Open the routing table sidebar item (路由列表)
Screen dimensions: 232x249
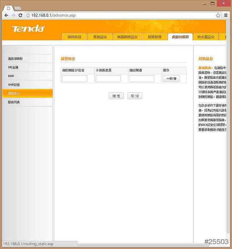pos(28,102)
